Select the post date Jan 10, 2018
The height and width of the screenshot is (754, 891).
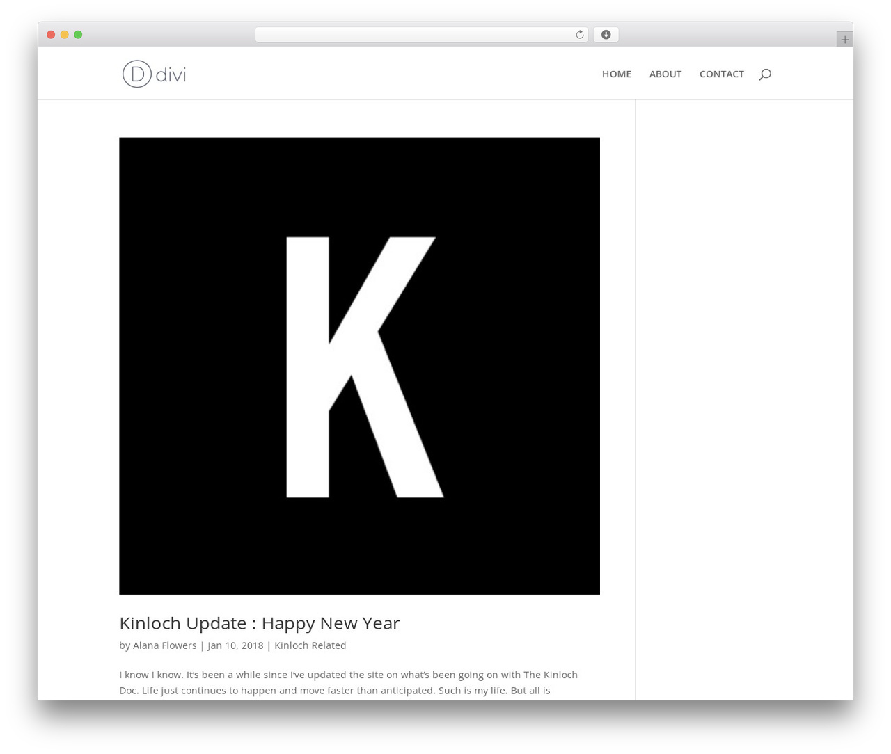(235, 645)
